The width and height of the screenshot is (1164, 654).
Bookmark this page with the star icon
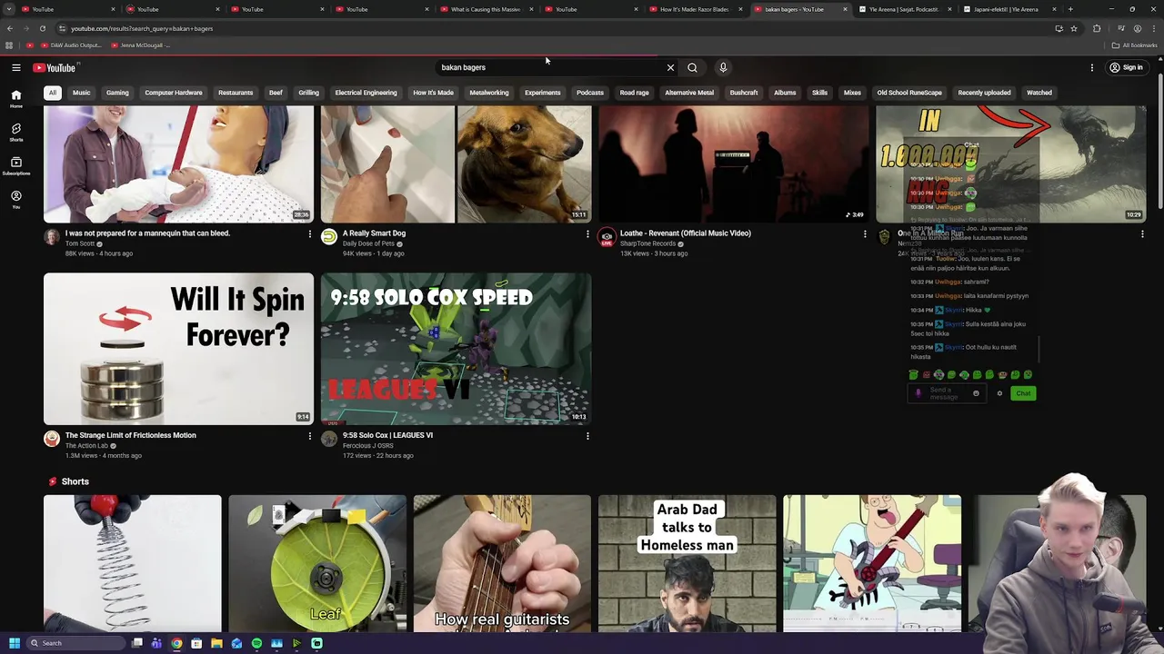(1074, 28)
